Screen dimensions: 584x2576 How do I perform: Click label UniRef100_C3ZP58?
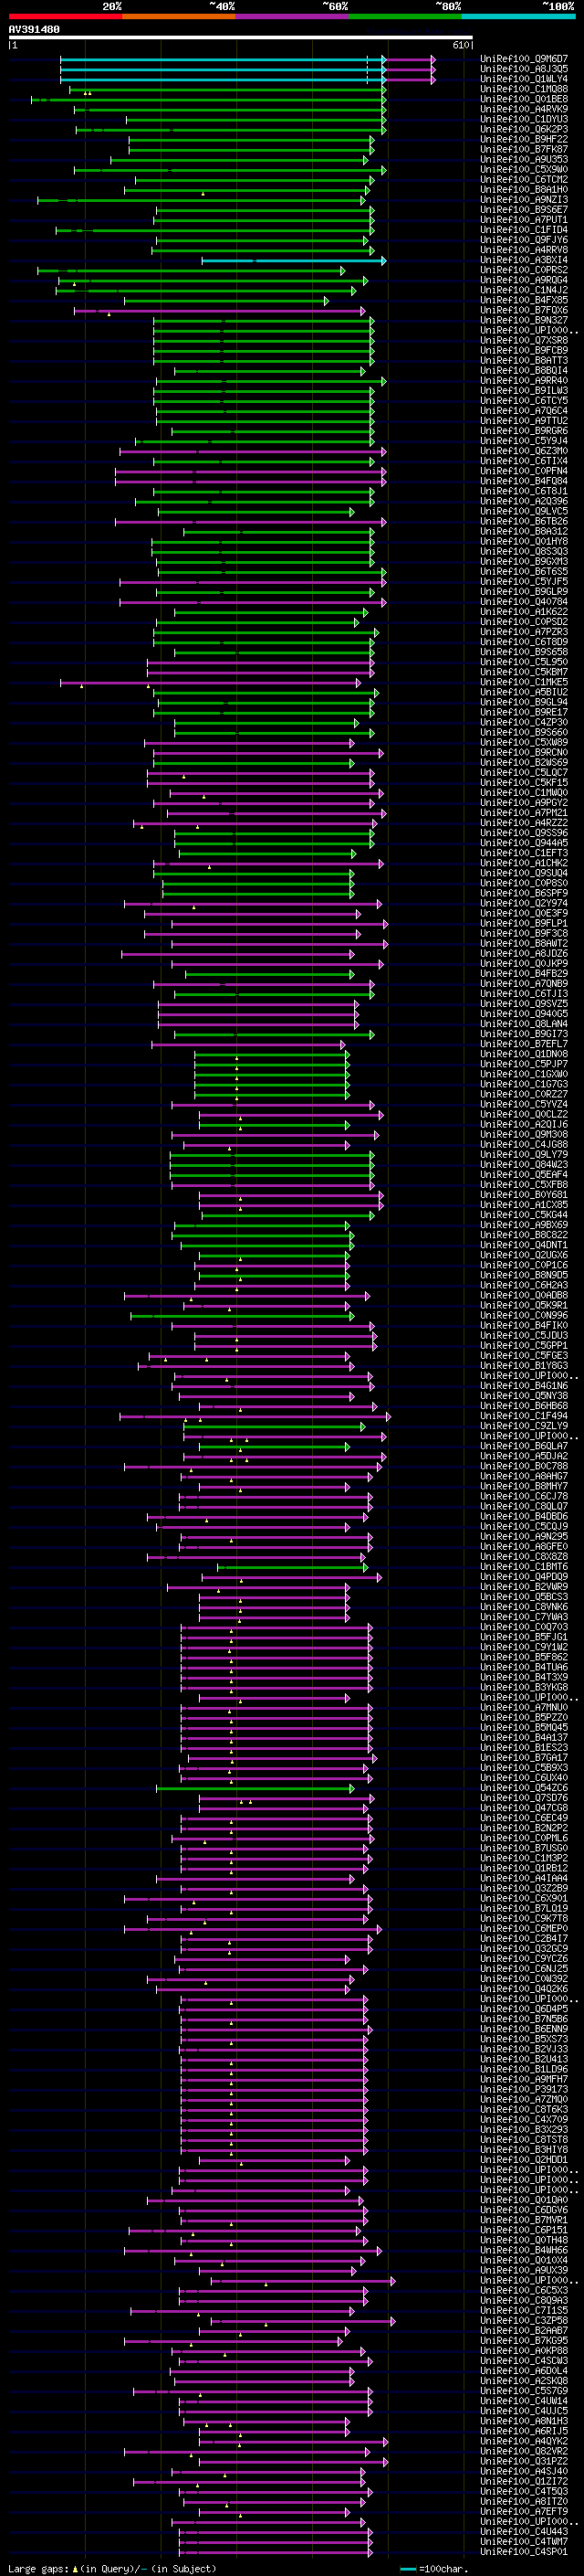(524, 2320)
